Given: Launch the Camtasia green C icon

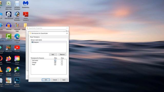Looking at the screenshot, I should 8,37.
